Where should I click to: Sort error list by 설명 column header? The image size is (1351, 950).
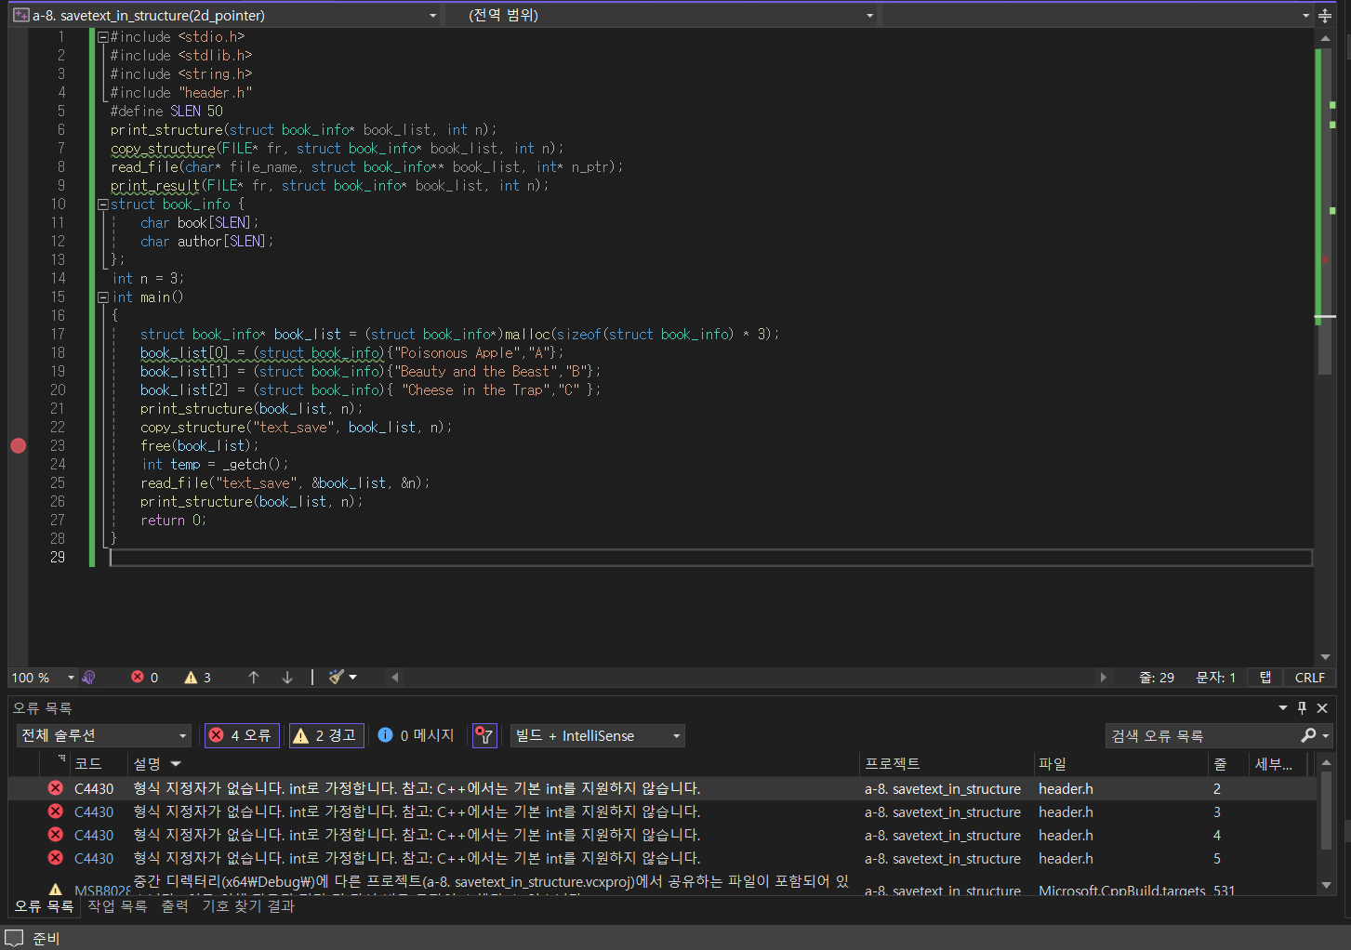tap(493, 764)
